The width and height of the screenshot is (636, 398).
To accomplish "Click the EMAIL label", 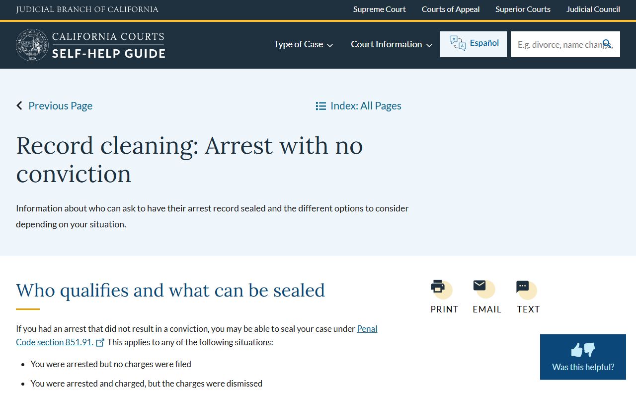I will (487, 309).
